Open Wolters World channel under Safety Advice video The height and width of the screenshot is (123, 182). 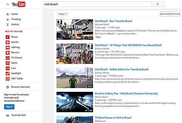(102, 73)
